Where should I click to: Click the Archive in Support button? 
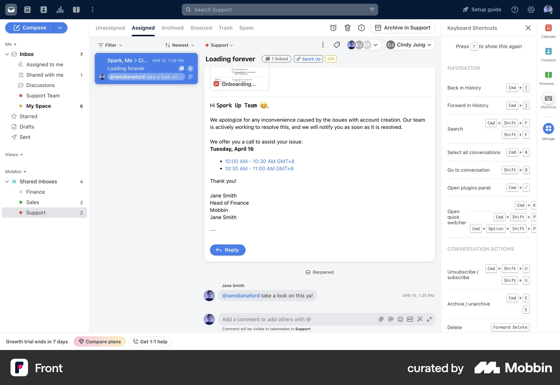(x=402, y=28)
